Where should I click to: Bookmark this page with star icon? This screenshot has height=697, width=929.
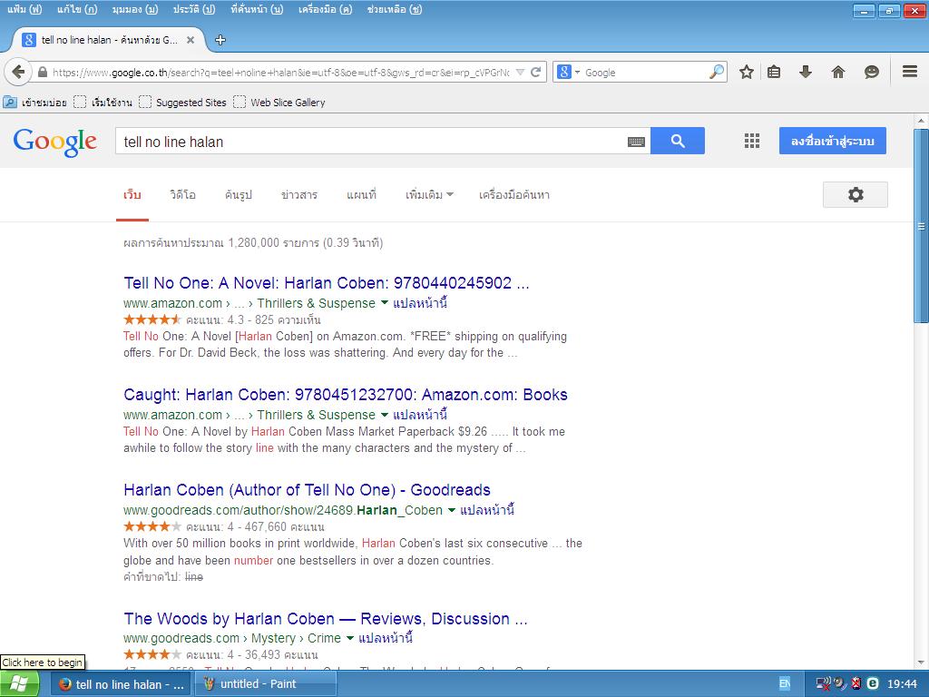pos(747,73)
